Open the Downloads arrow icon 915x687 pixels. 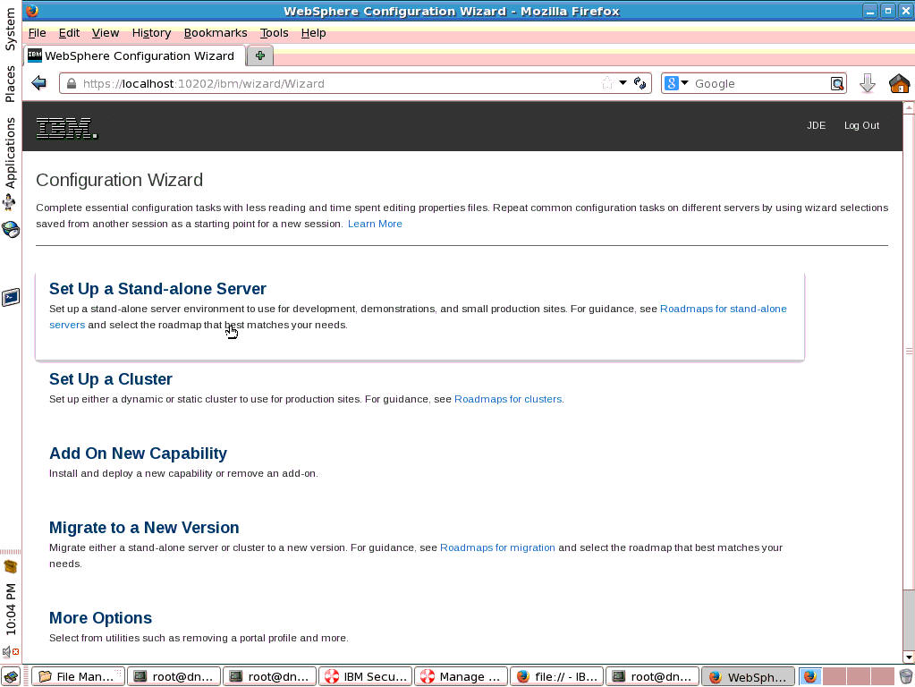[868, 83]
